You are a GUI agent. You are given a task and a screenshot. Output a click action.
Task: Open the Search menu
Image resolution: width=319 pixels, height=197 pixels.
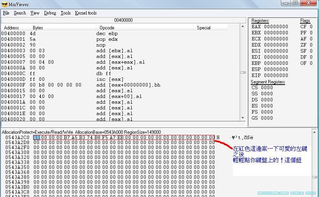20,13
